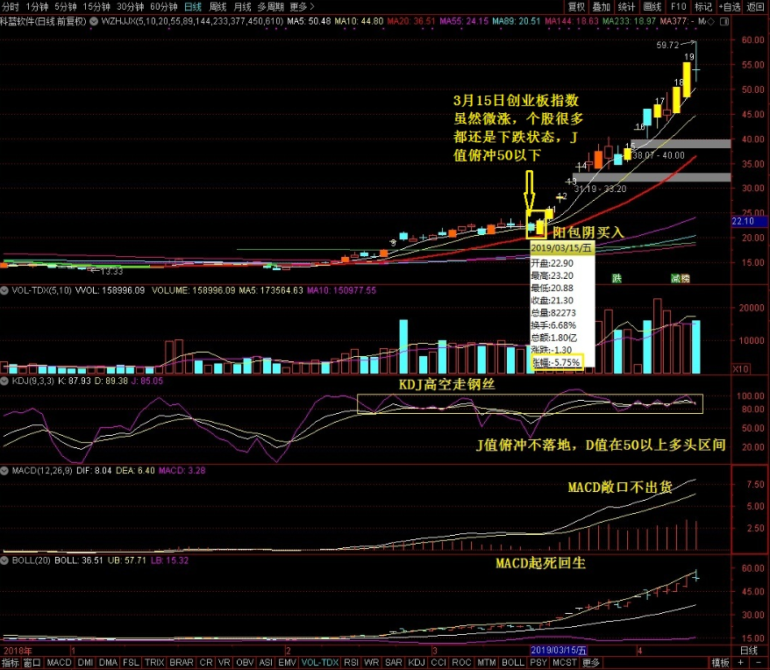Toggle the KDJ panel circle icon
This screenshot has height=670, width=770.
coord(4,381)
